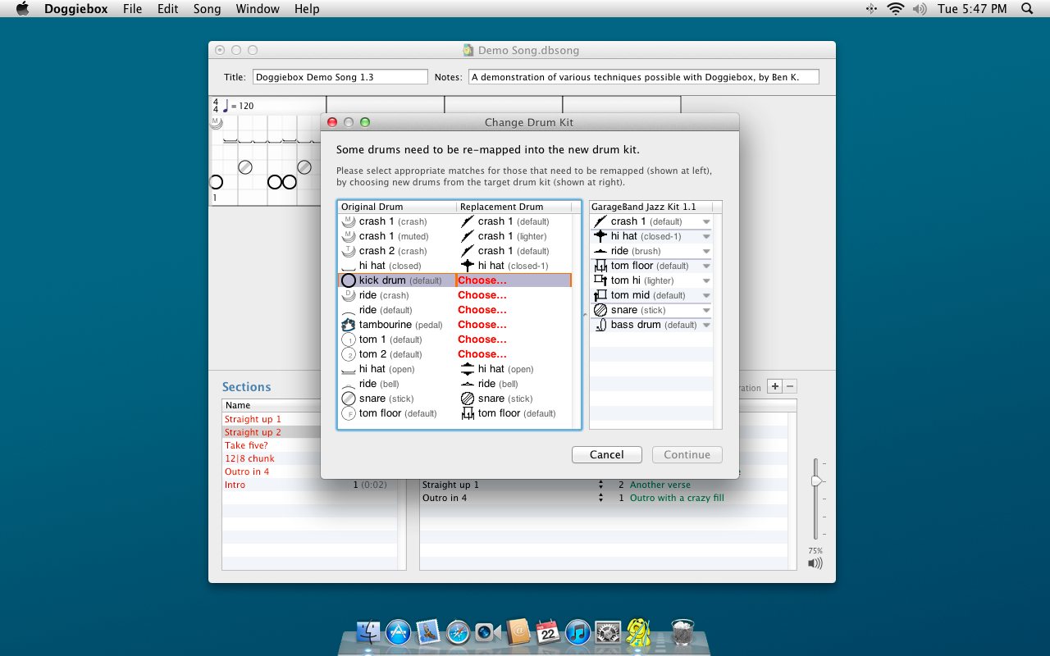Open the bass drum variant dropdown arrow
Image resolution: width=1050 pixels, height=656 pixels.
coord(705,326)
